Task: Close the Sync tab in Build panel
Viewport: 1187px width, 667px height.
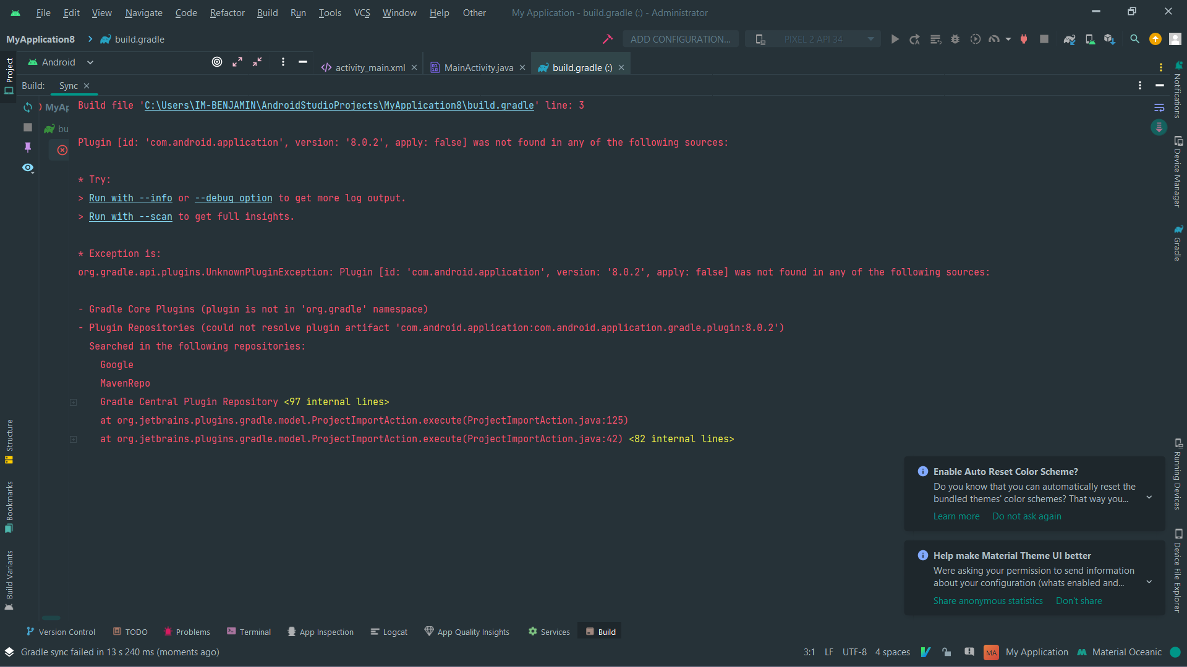Action: (x=87, y=86)
